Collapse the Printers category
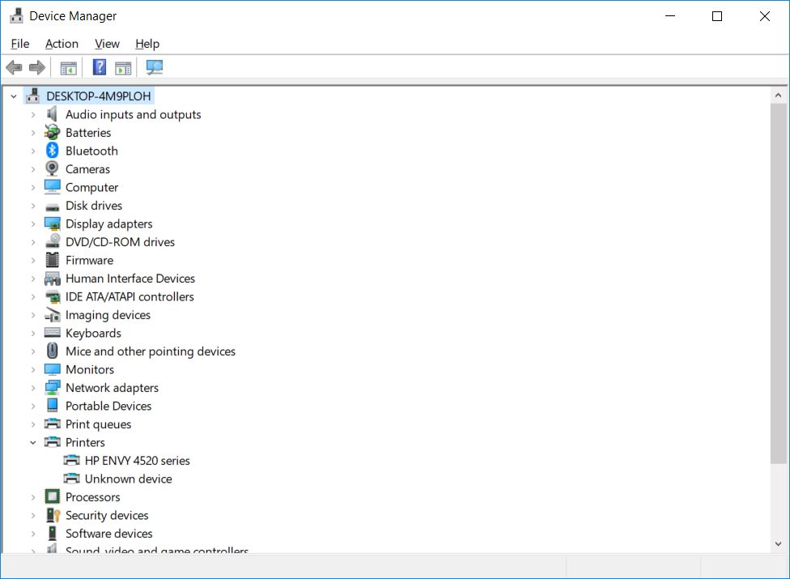Viewport: 790px width, 579px height. coord(33,442)
